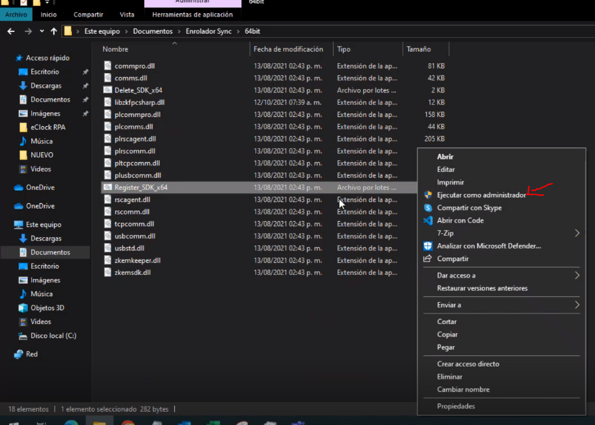The image size is (595, 425).
Task: Sort by the Tamaño column header
Action: (419, 49)
